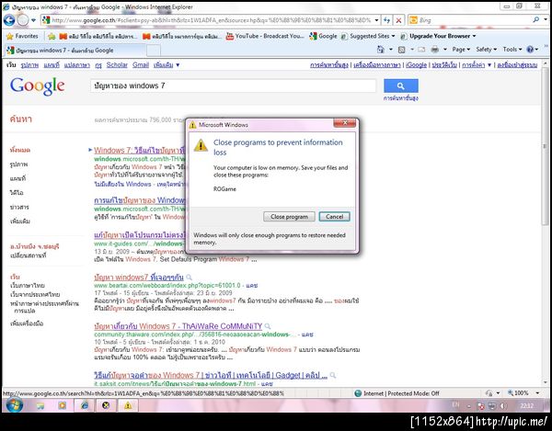Open the Gmail link in Google top bar
Viewport: 552px width, 431px height.
(x=141, y=64)
